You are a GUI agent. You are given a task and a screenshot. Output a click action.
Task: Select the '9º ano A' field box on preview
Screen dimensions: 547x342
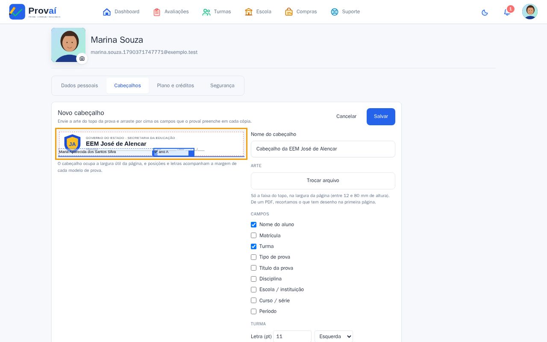[174, 152]
